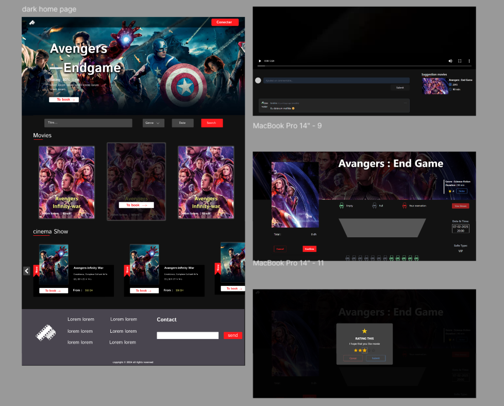The image size is (504, 406).
Task: Click the video progress bar
Action: click(364, 66)
